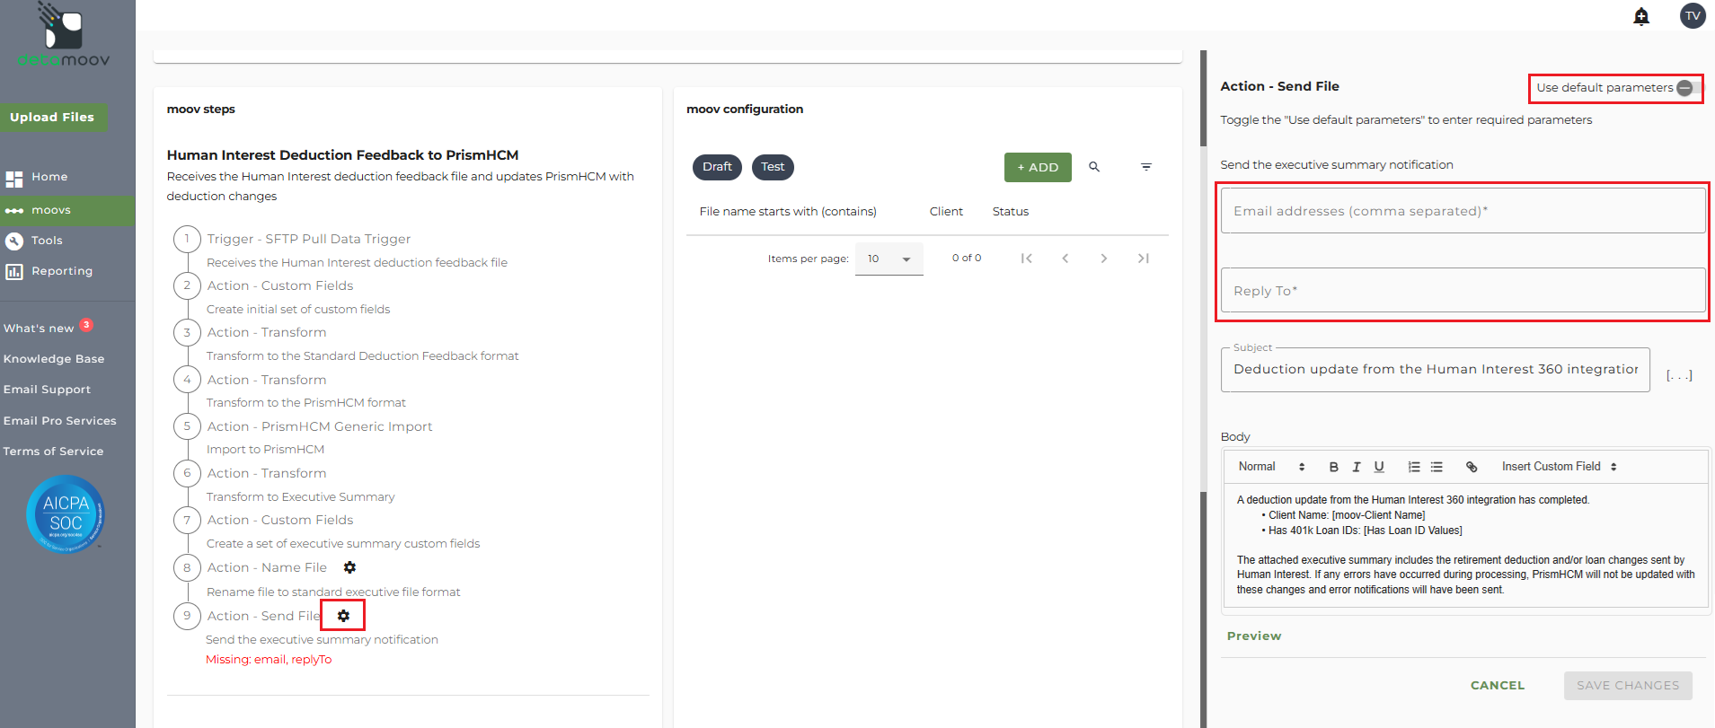Click the Tools wrench icon
Screen dimensions: 1715x728
pyautogui.click(x=14, y=241)
